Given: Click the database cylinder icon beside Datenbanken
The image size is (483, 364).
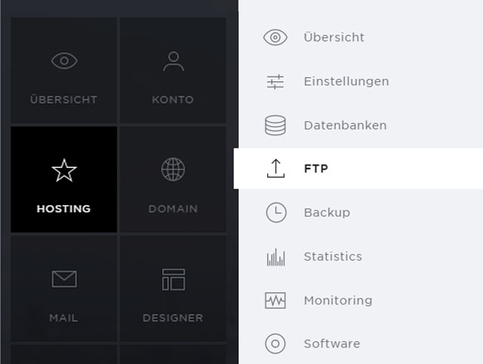Looking at the screenshot, I should (x=275, y=125).
